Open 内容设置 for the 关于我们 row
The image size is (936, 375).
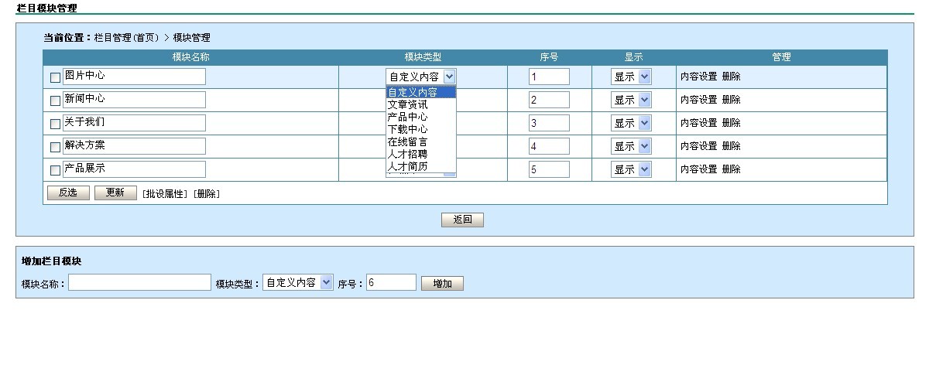pos(698,123)
